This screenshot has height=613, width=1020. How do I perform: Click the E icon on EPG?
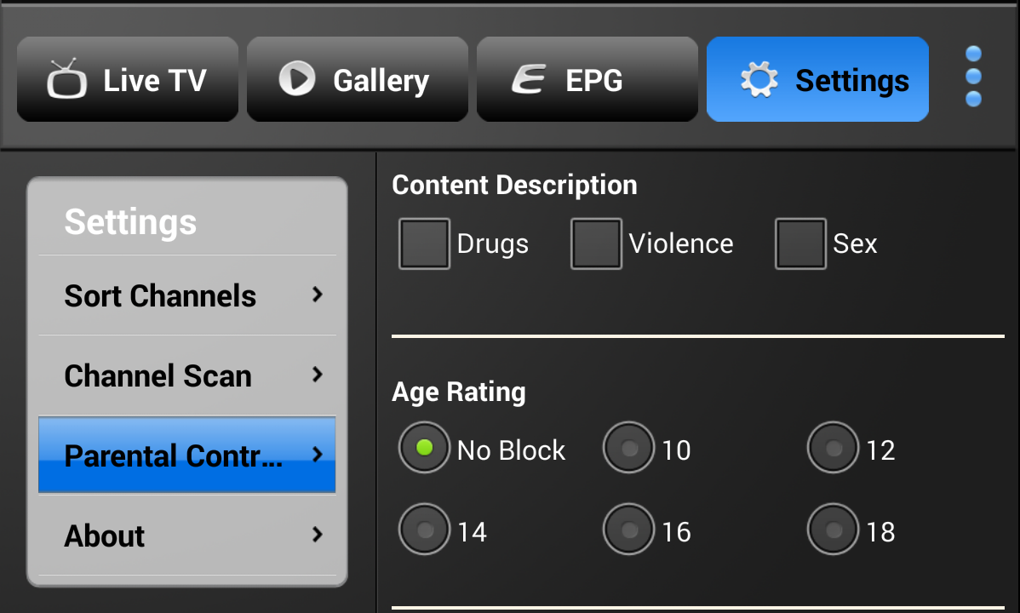529,79
